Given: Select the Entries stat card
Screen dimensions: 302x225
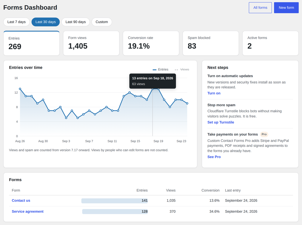Looking at the screenshot, I should (31, 43).
